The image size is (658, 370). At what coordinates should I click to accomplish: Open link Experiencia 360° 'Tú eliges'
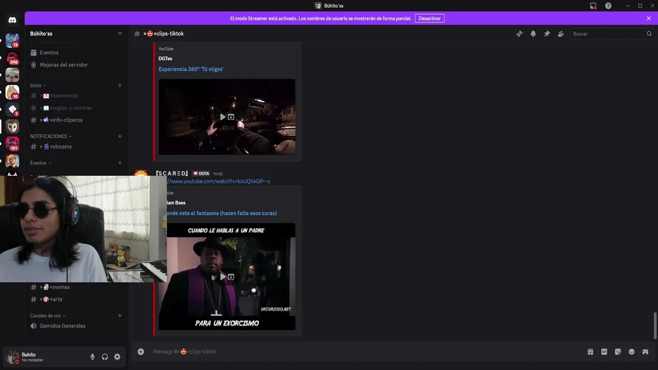click(191, 69)
